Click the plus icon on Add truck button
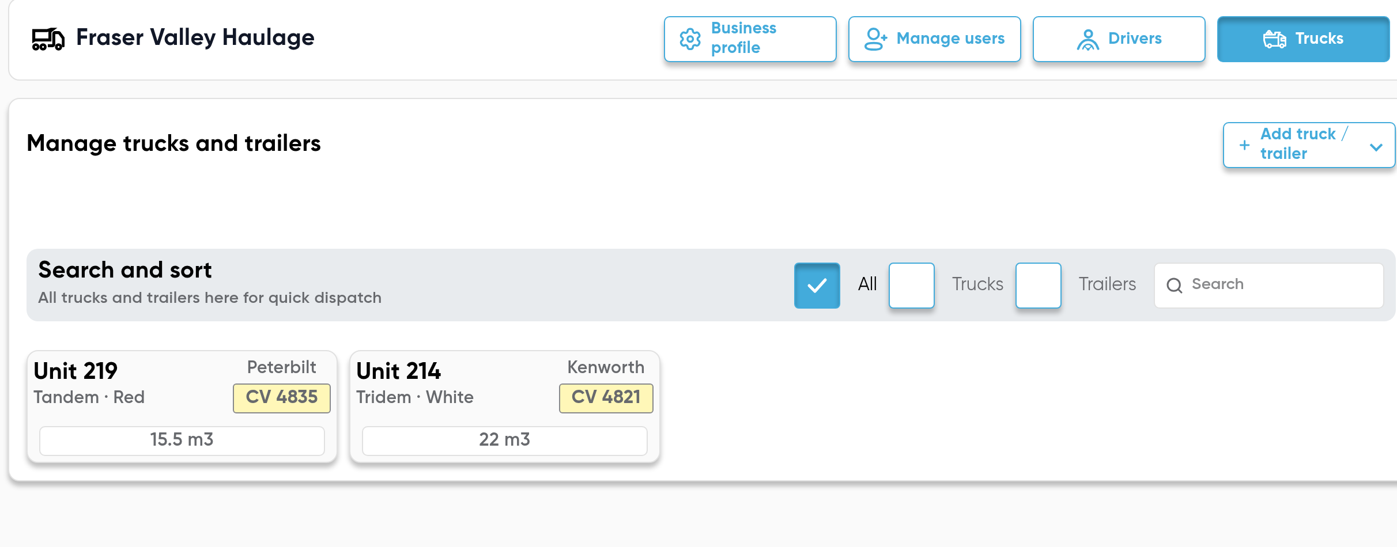Viewport: 1397px width, 547px height. click(x=1244, y=145)
